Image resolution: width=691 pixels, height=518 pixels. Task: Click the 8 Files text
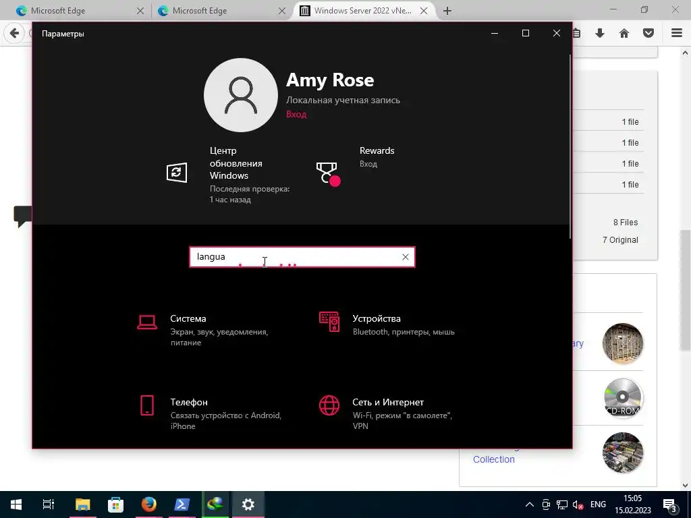626,223
